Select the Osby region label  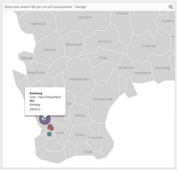point(103,58)
